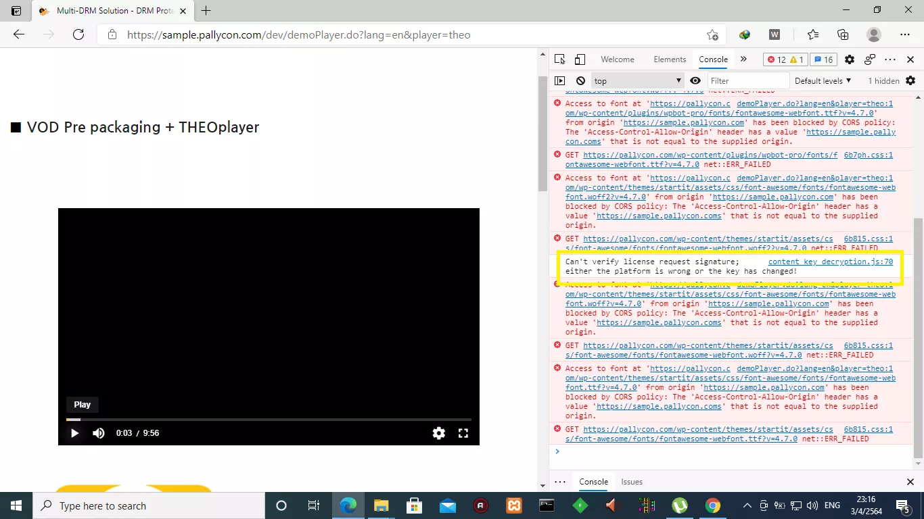Switch to the Welcome tab
Image resolution: width=924 pixels, height=519 pixels.
pyautogui.click(x=618, y=59)
